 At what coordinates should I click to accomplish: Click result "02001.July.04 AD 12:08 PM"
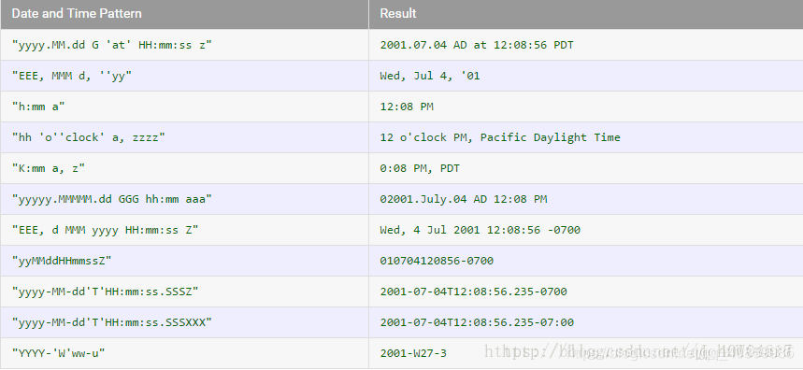click(x=464, y=199)
